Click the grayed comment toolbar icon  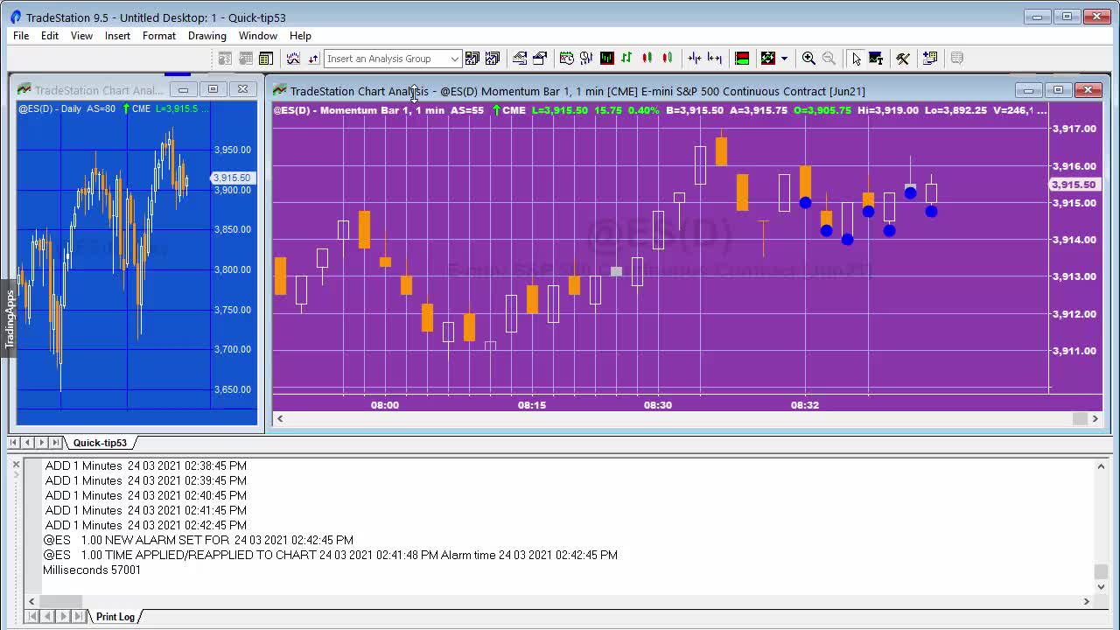pyautogui.click(x=956, y=59)
